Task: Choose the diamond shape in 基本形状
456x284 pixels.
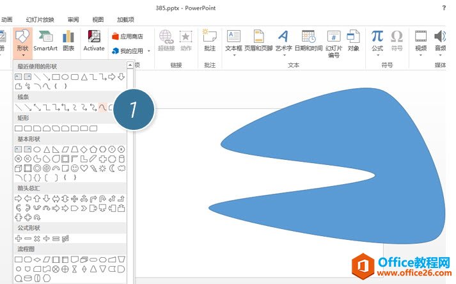Action: 84,150
